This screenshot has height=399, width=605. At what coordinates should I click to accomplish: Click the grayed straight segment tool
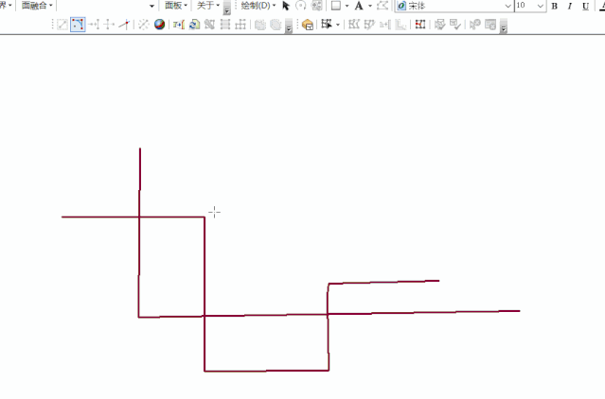pyautogui.click(x=62, y=25)
